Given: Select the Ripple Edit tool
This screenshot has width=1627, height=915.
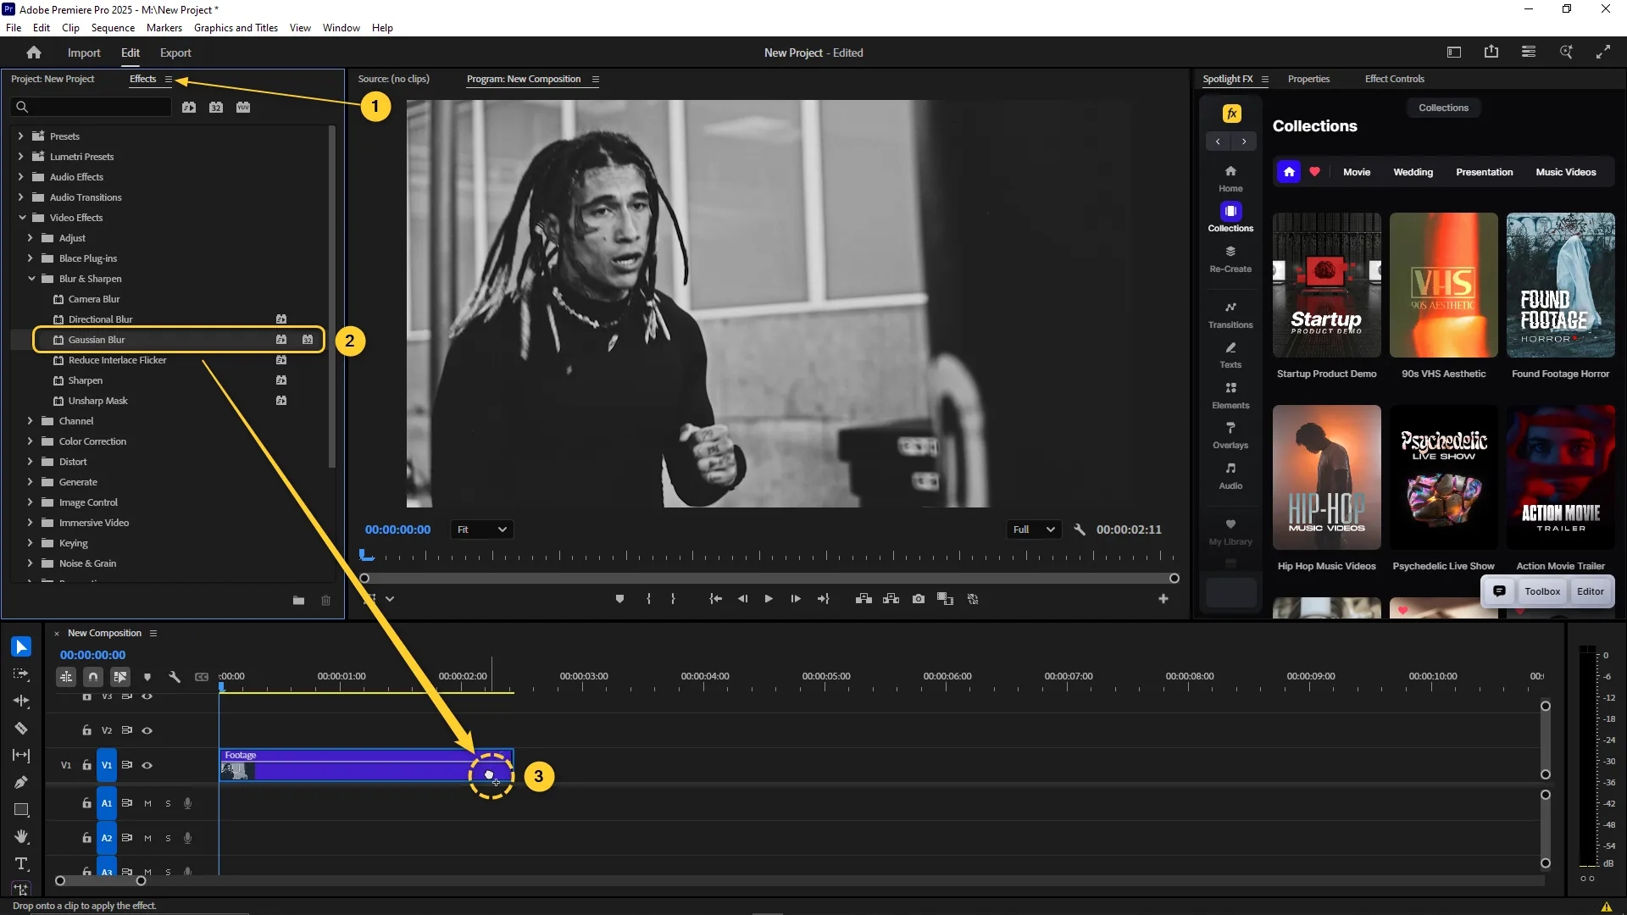Looking at the screenshot, I should tap(21, 701).
